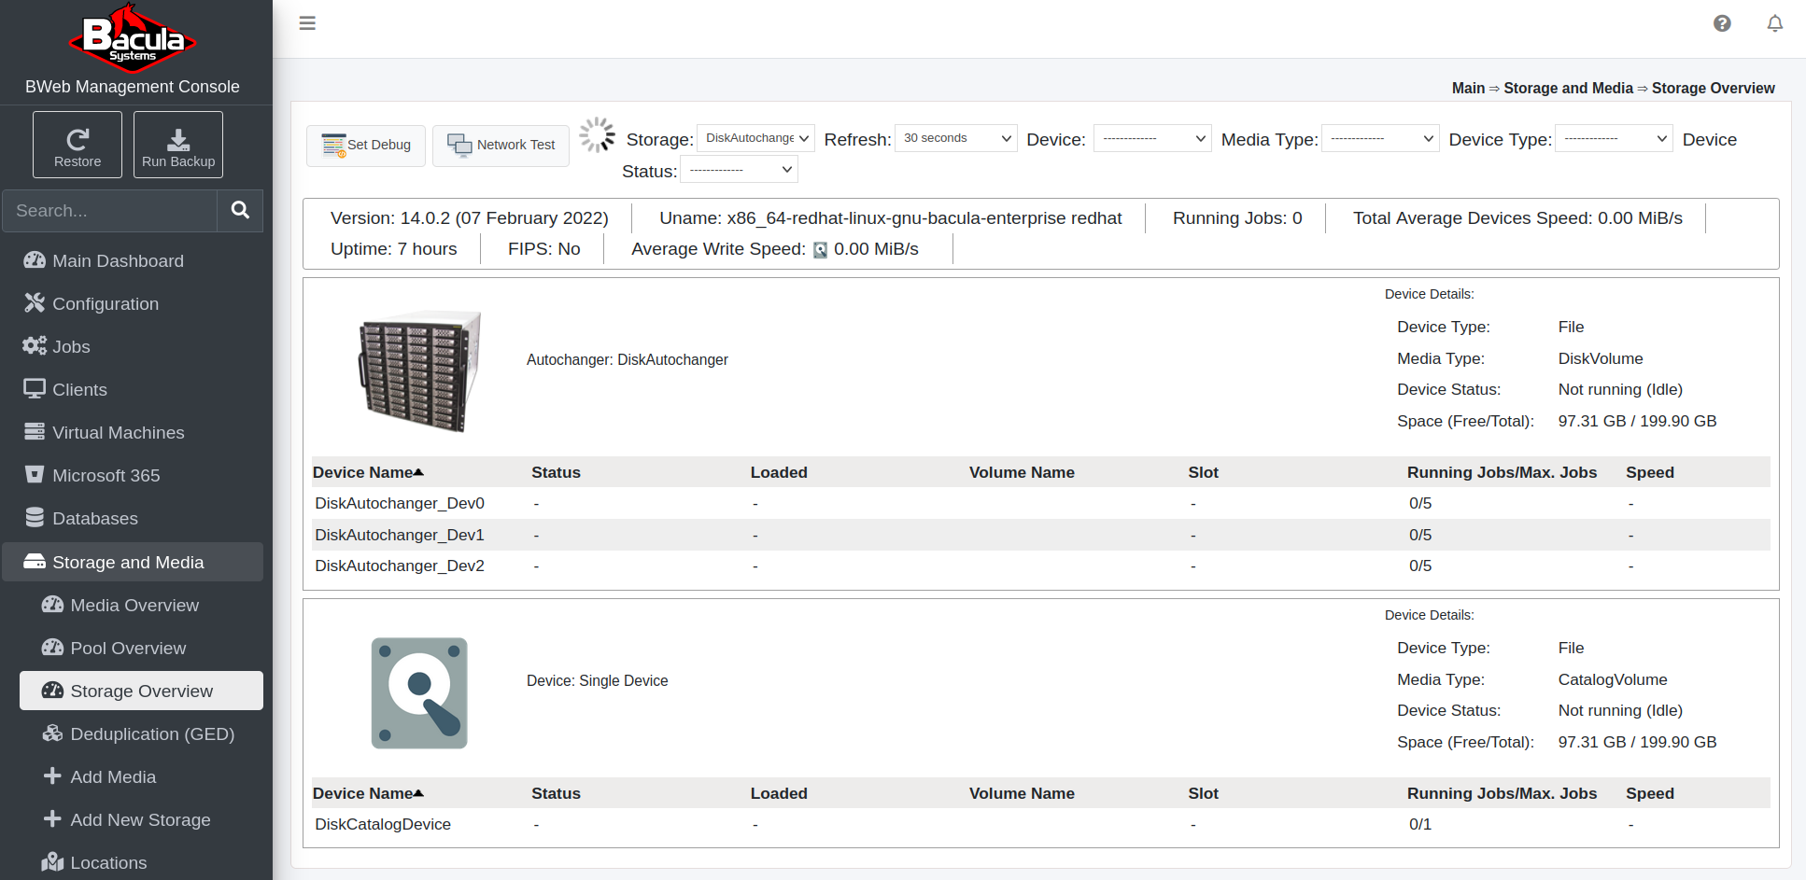Open Configuration in sidebar
The image size is (1806, 880).
point(133,304)
